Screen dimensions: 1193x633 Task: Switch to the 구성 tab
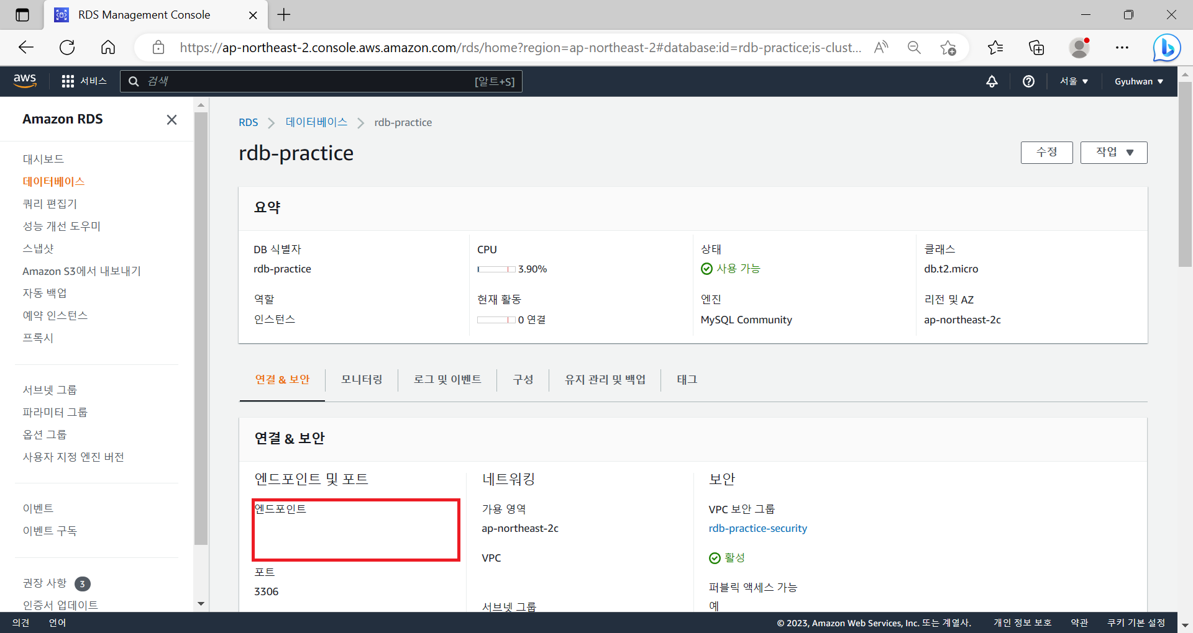(x=523, y=379)
